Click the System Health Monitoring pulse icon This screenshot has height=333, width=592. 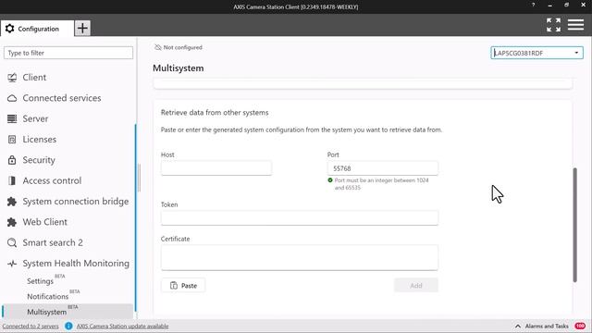pos(12,264)
